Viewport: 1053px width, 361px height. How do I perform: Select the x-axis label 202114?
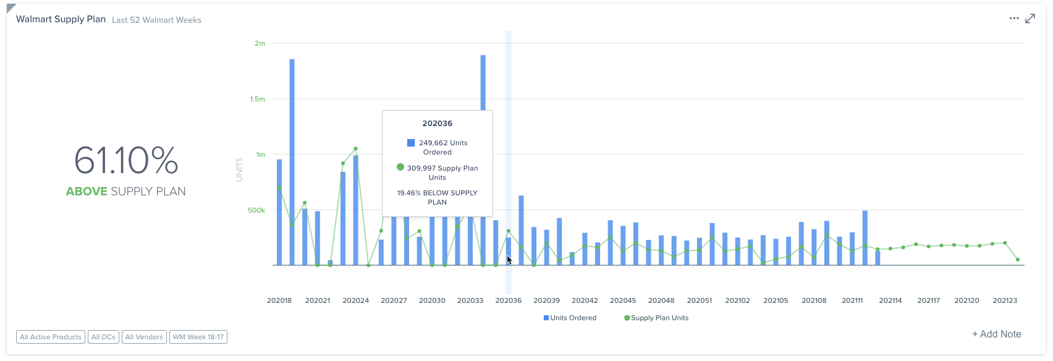pos(890,300)
